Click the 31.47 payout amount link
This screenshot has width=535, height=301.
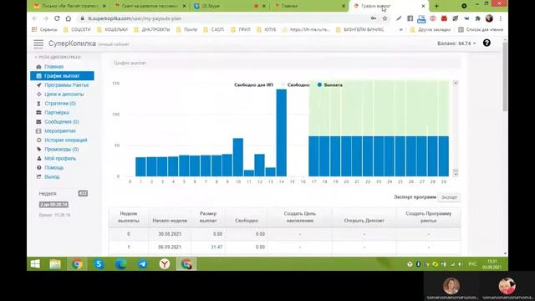click(217, 247)
